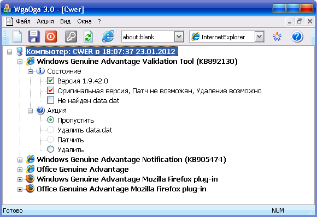Open the Акция menu in menu bar
This screenshot has width=317, height=217.
(x=45, y=21)
